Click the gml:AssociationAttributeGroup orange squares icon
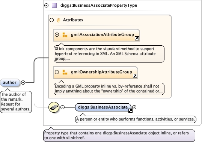Viewport: 202px width, 143px height. 65,35
